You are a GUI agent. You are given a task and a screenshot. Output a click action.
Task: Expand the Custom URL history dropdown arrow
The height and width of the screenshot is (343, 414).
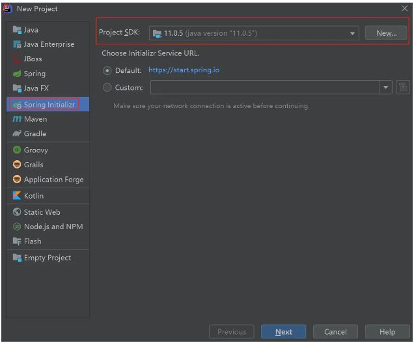point(385,87)
